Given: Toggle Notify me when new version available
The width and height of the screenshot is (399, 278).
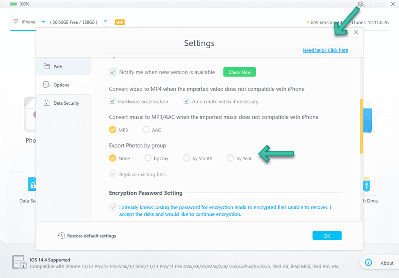Looking at the screenshot, I should (113, 72).
